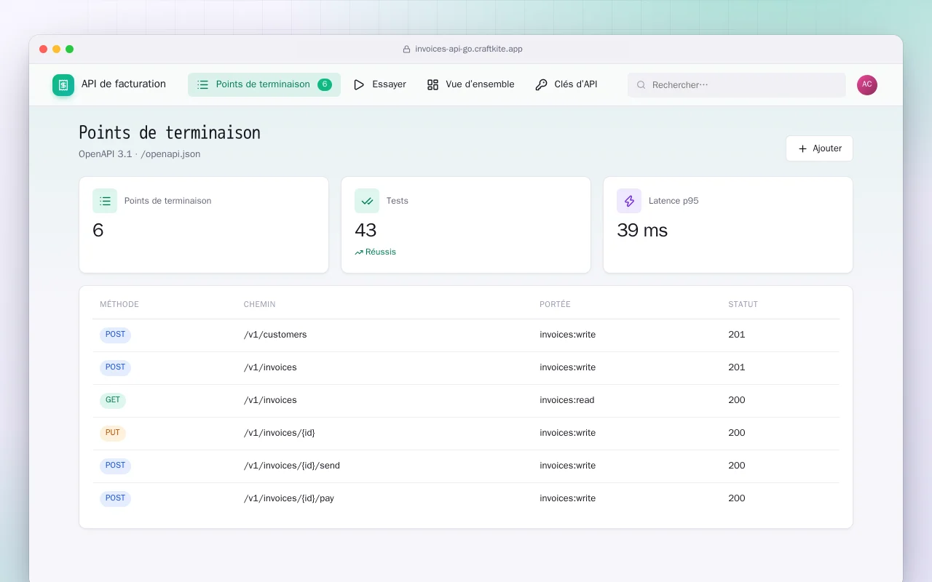Click the lightning icon on Latence p95 card
Viewport: 932px width, 582px height.
click(x=629, y=201)
